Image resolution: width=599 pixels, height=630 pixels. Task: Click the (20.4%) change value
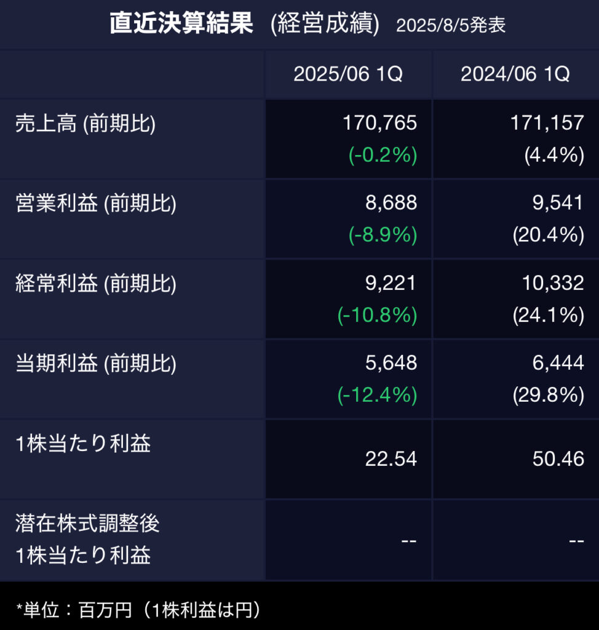[x=549, y=235]
